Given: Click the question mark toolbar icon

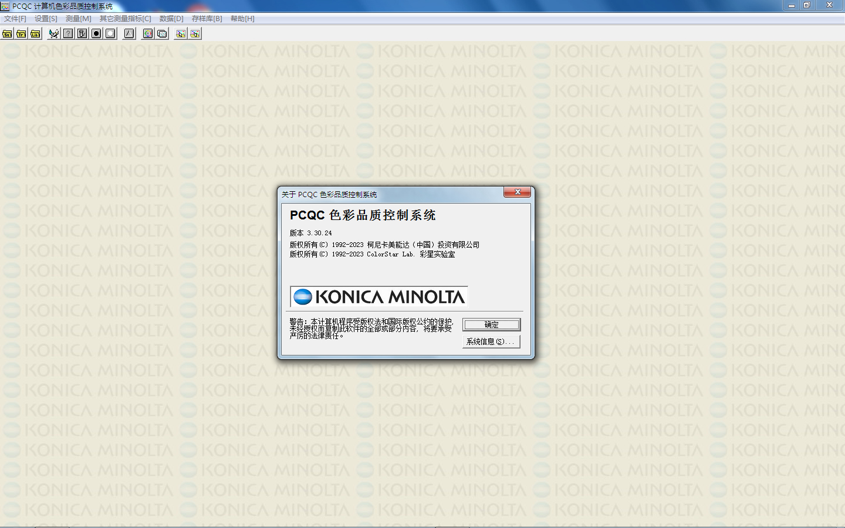Looking at the screenshot, I should point(68,33).
